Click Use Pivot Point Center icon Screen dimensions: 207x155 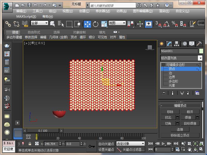pos(131,24)
